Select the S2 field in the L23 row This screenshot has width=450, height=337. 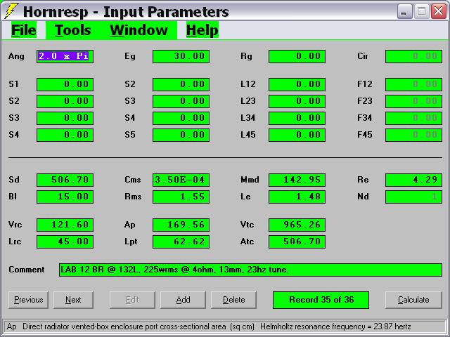point(65,101)
